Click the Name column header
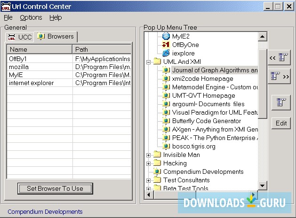The height and width of the screenshot is (218, 296). click(40, 49)
